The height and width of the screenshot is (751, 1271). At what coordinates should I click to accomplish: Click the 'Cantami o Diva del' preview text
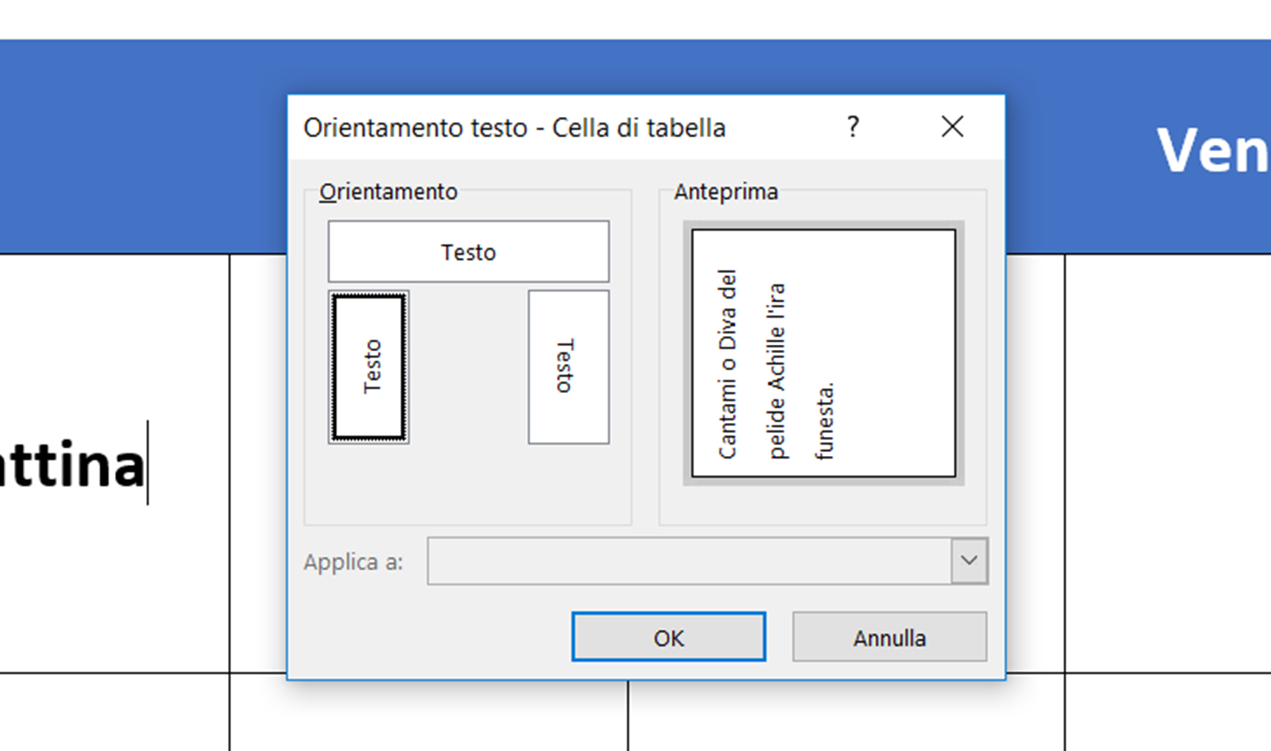coord(727,364)
